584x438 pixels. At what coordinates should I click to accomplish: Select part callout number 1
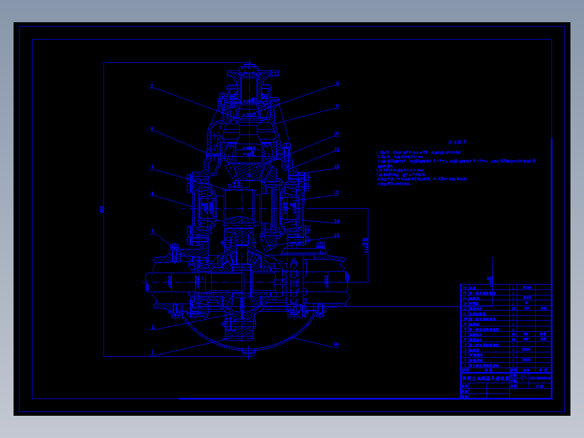152,351
